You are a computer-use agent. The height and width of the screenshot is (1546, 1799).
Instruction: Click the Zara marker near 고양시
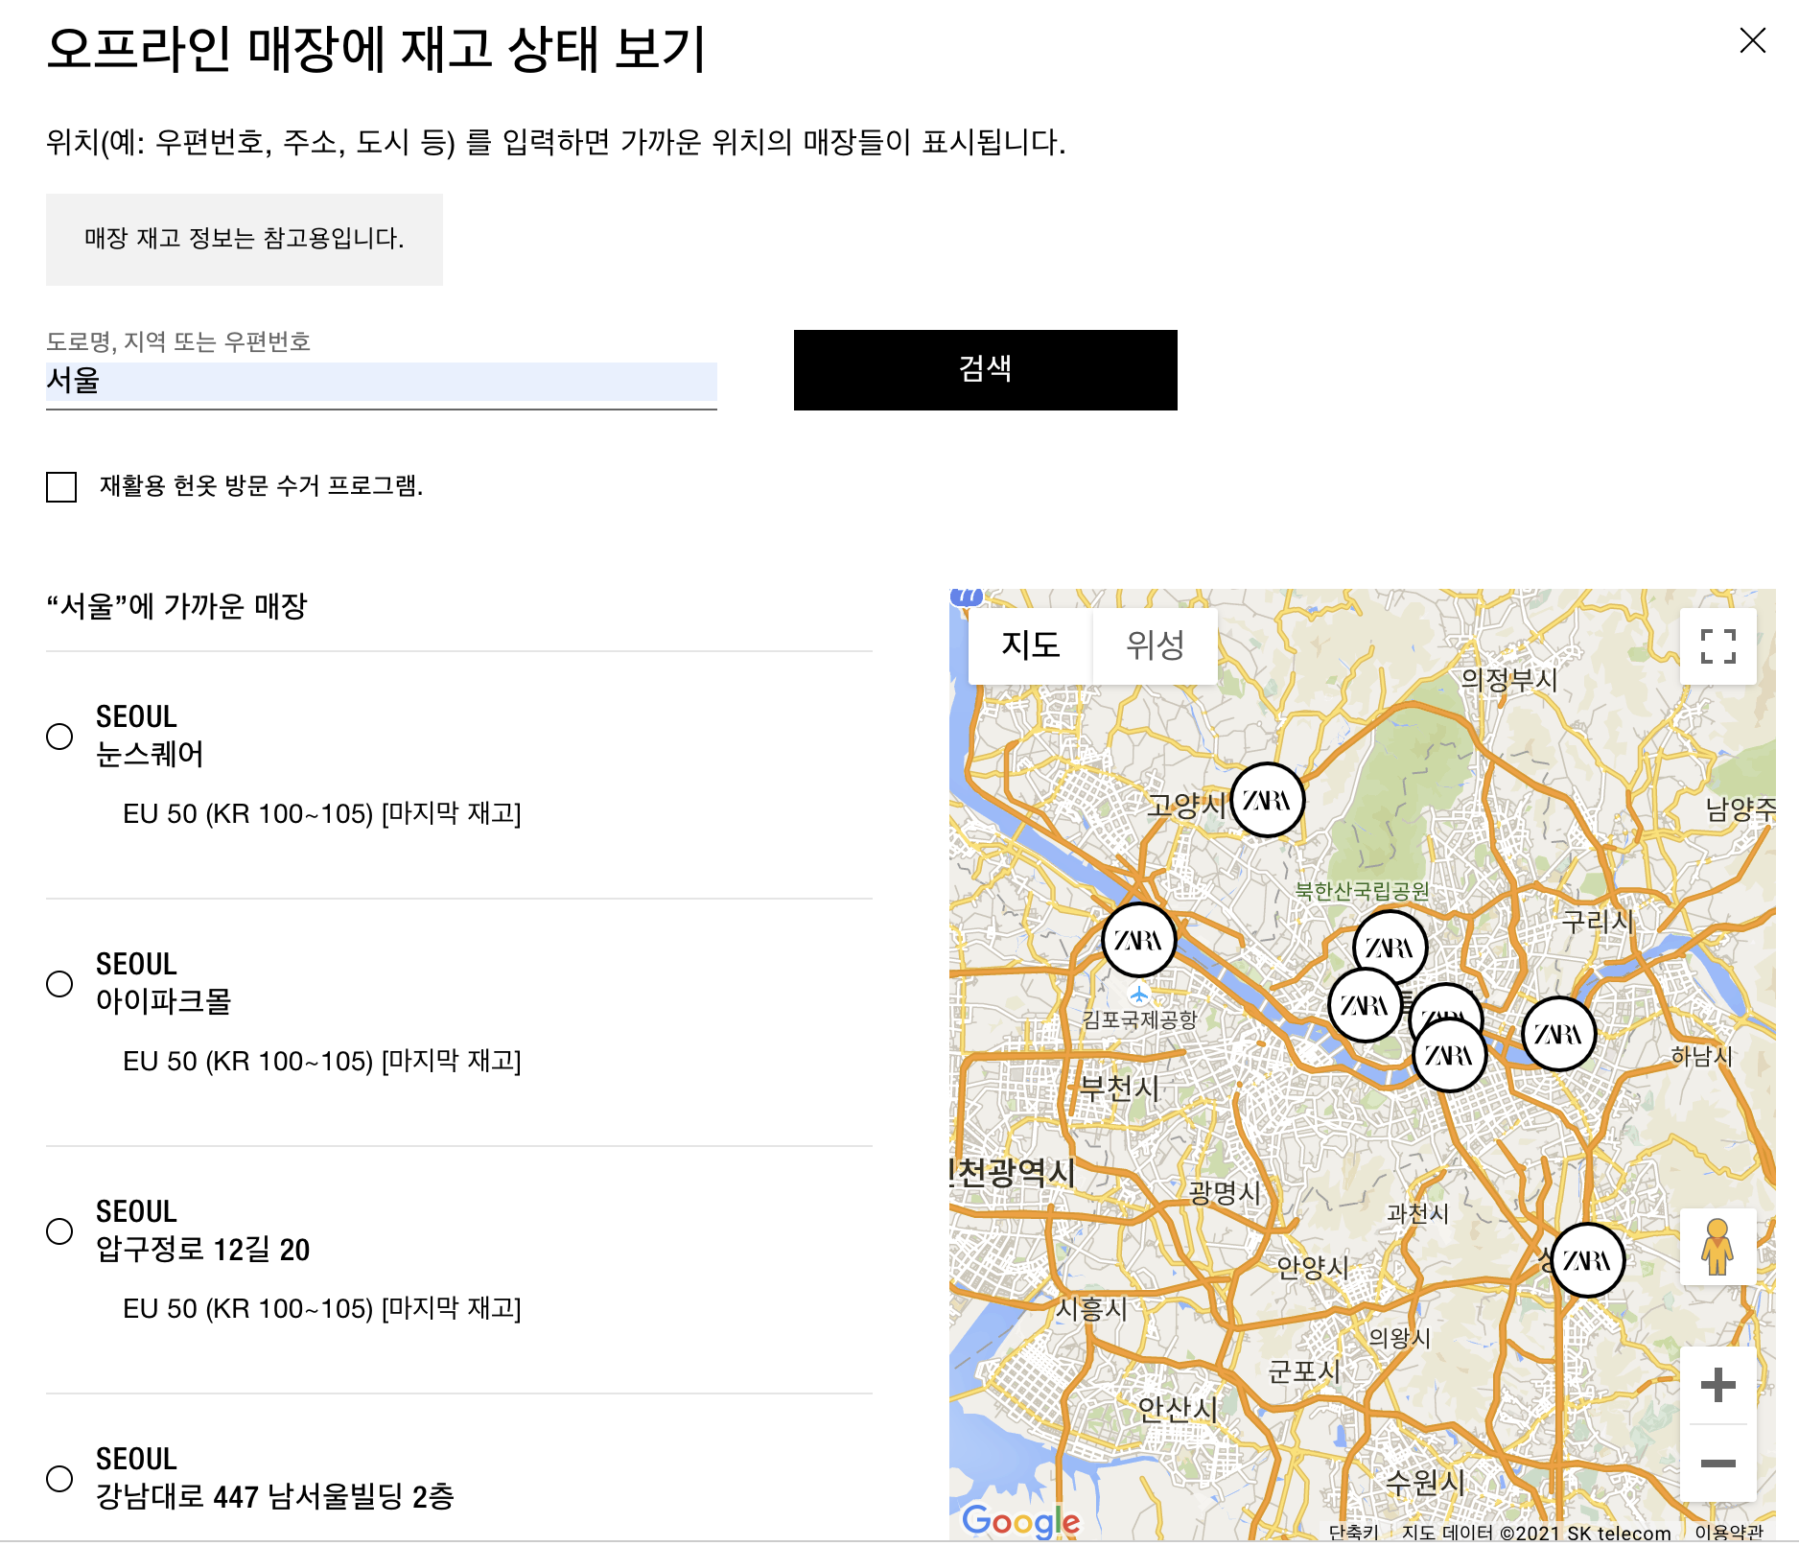click(1267, 800)
